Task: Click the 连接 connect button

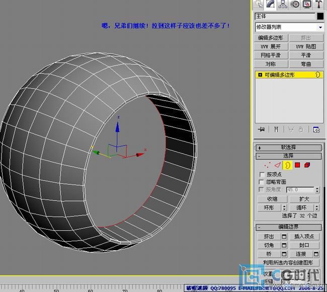Action: [301, 254]
